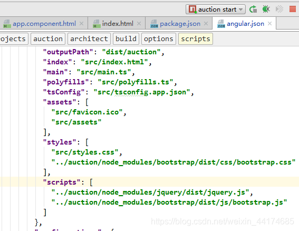Click the "src/tsconfig.app.json" value
299x231 pixels.
(142, 92)
